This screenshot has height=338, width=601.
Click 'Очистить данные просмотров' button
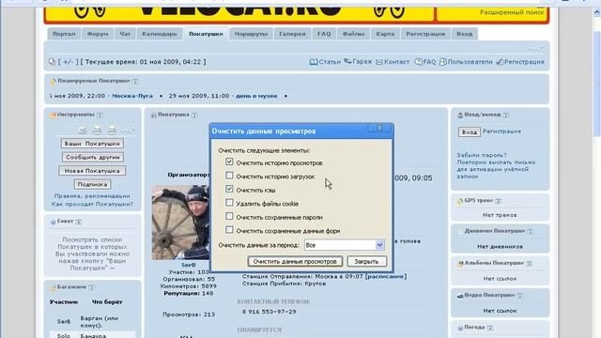click(295, 261)
